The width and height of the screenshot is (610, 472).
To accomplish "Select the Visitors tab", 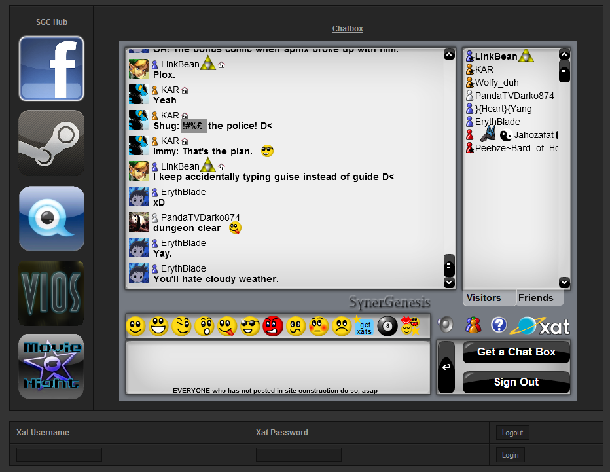I will (484, 298).
